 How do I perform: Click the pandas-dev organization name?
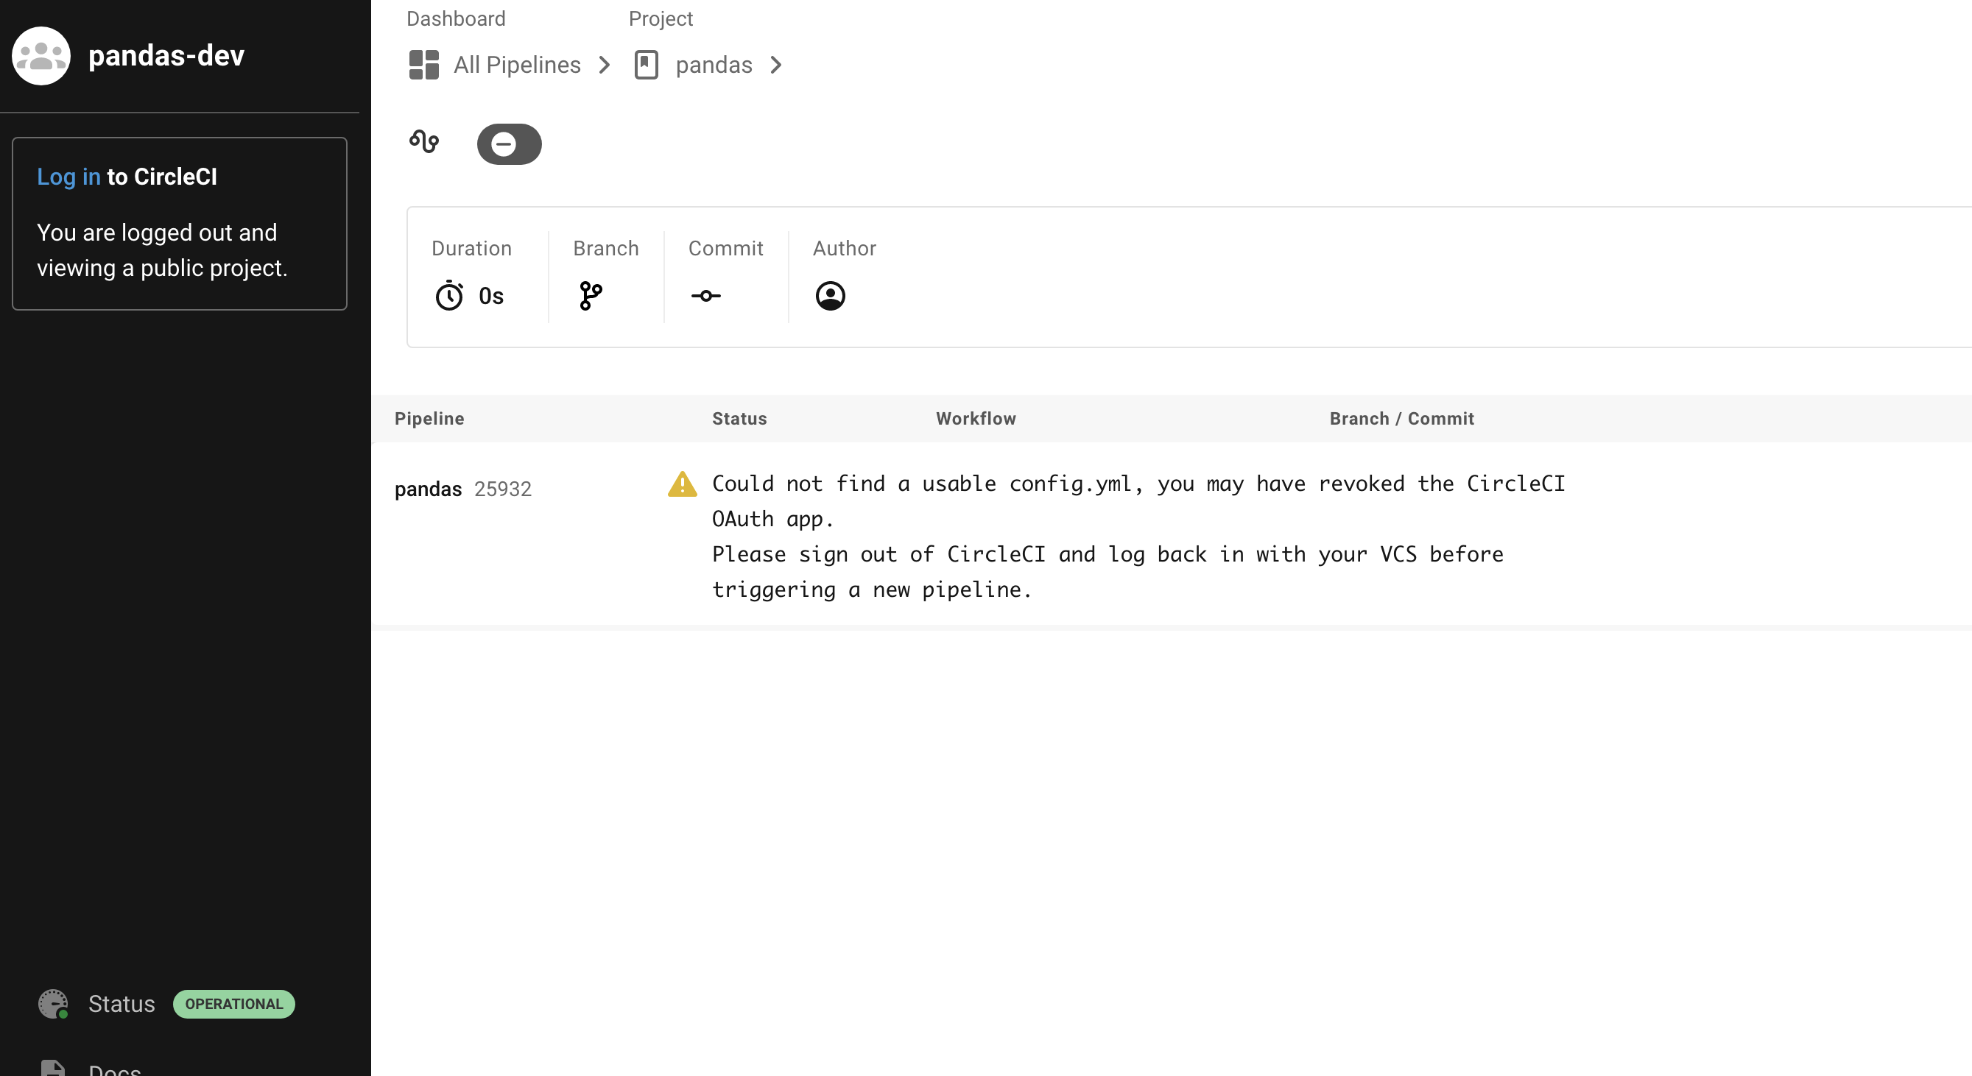coord(166,56)
